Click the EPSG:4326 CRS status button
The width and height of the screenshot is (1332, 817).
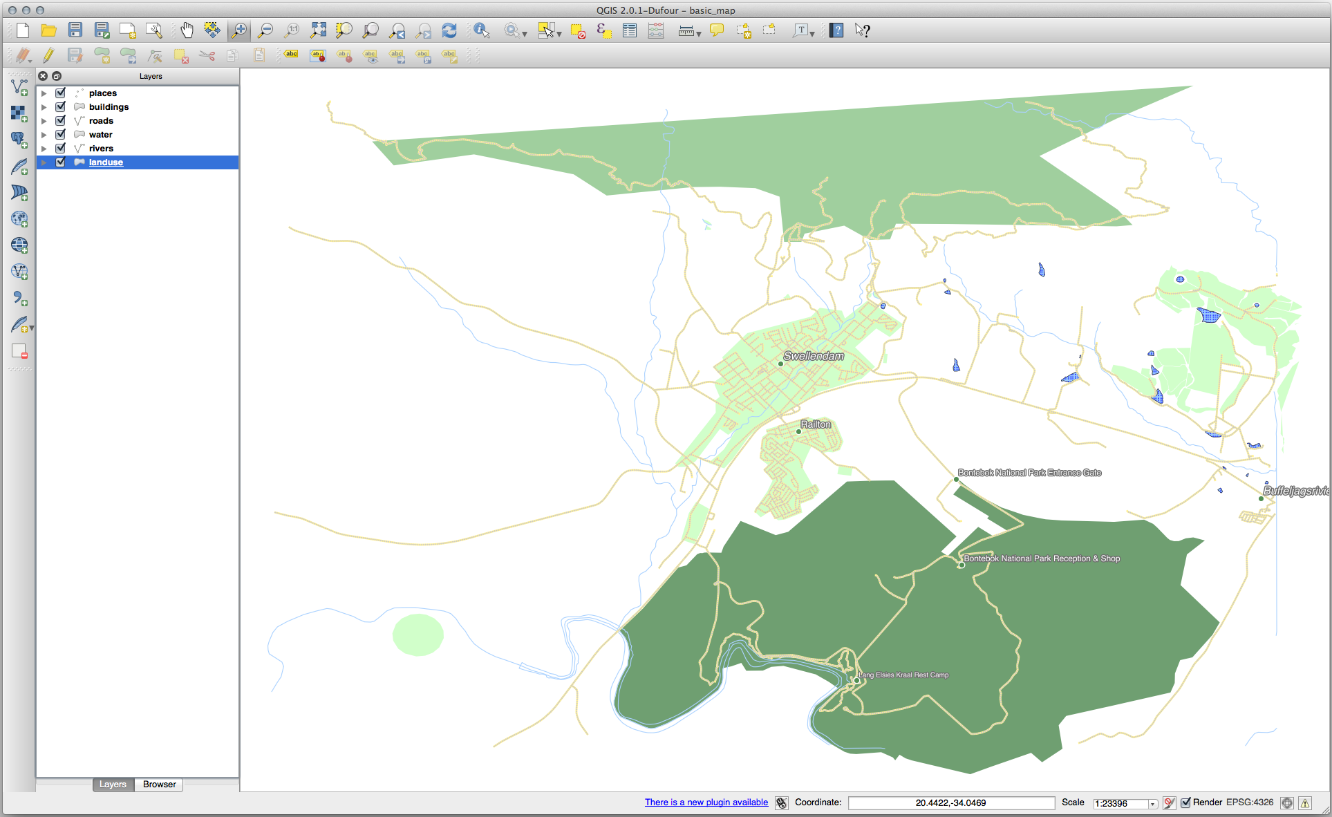tap(1250, 802)
